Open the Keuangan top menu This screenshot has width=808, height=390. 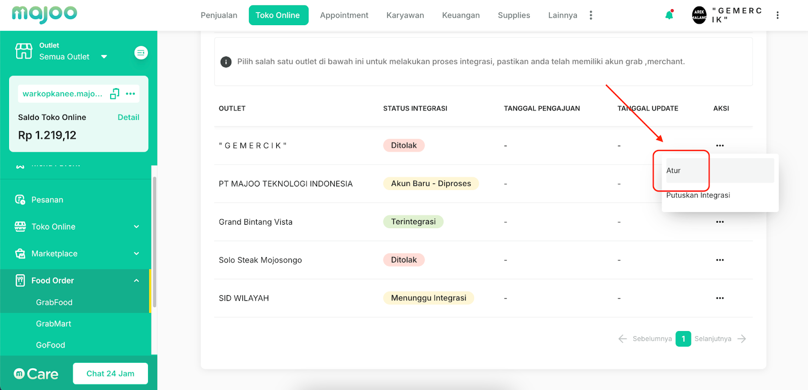[x=461, y=15]
